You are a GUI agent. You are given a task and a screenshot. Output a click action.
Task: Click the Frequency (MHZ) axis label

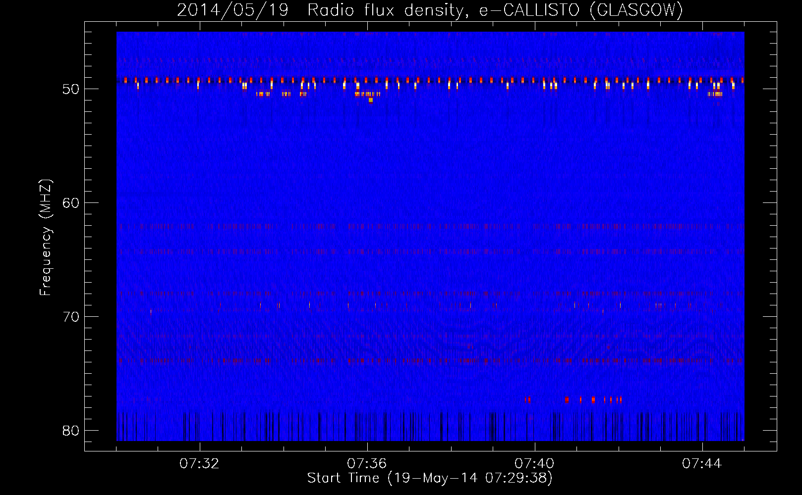point(45,238)
